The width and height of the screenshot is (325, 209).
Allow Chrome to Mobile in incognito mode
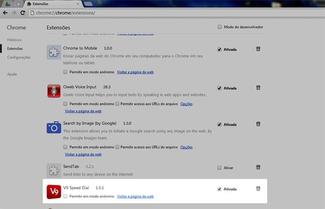[65, 71]
